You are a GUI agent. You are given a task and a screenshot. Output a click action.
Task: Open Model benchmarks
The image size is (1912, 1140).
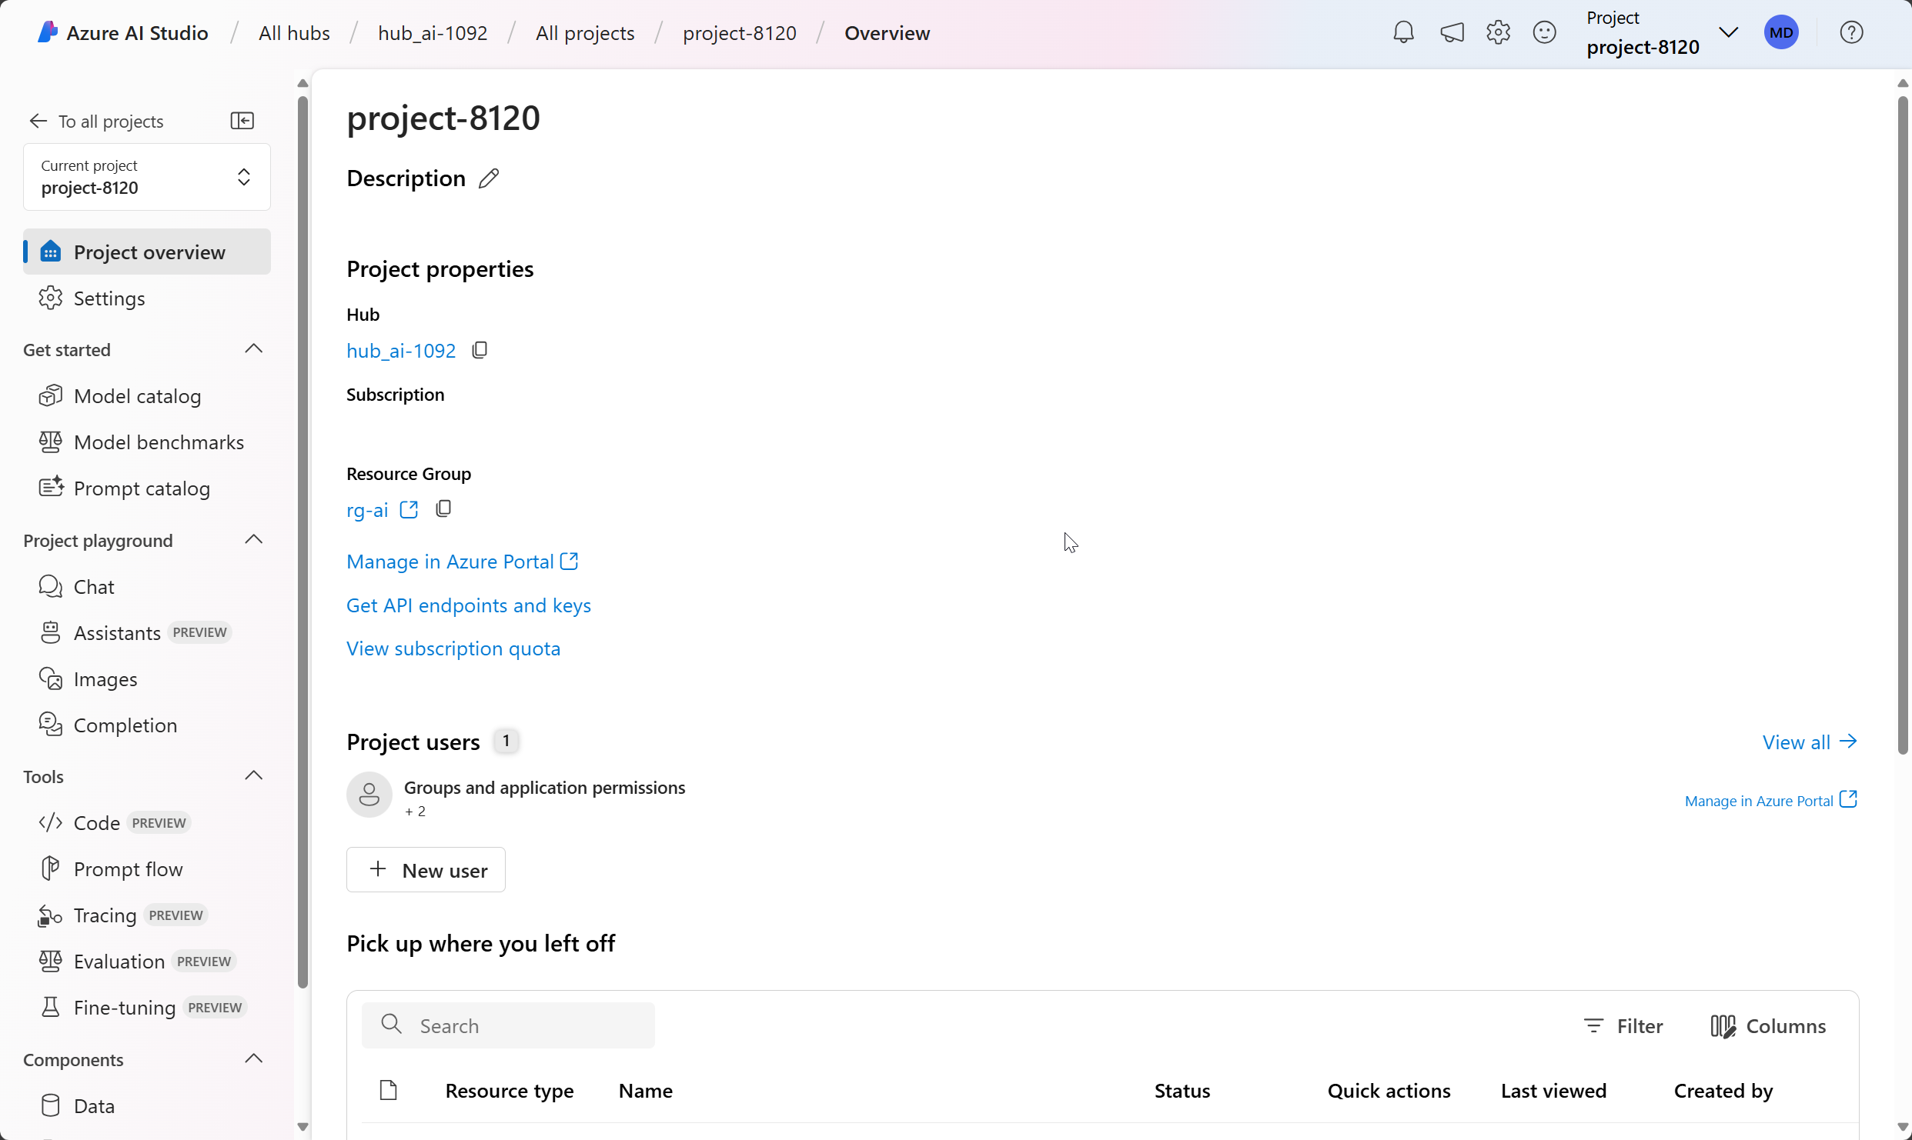(147, 442)
